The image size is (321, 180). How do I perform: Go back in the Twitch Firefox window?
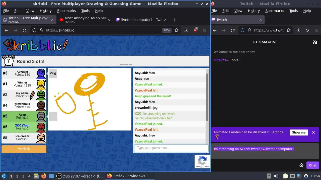[215, 30]
